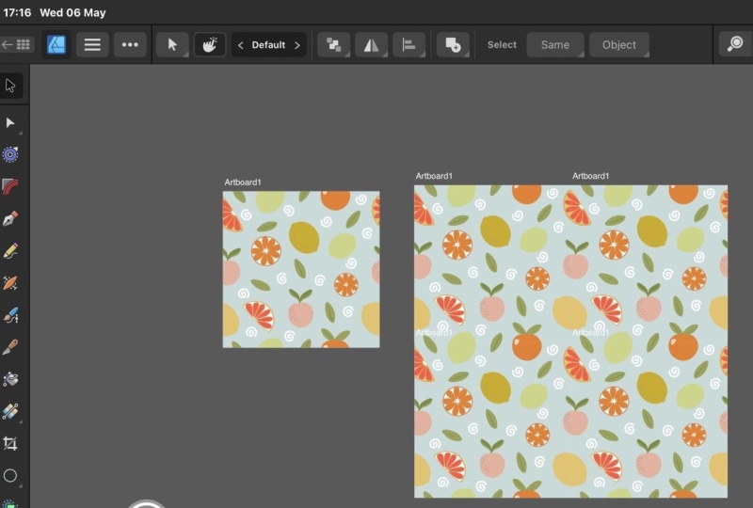Screen dimensions: 753x508
Task: Open the Select Same menu
Action: [555, 44]
